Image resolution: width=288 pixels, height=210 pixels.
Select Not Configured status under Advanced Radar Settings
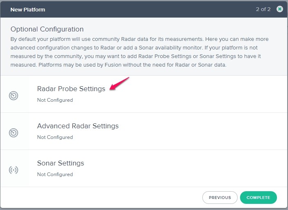(55, 137)
